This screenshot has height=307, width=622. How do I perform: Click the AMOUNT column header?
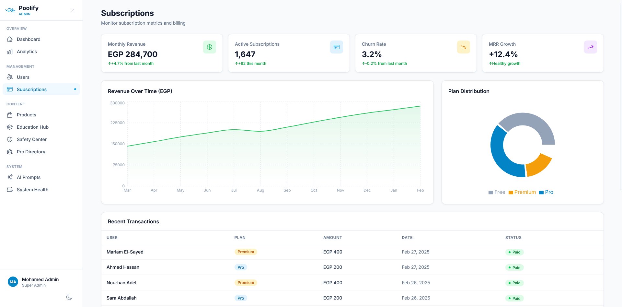coord(333,238)
